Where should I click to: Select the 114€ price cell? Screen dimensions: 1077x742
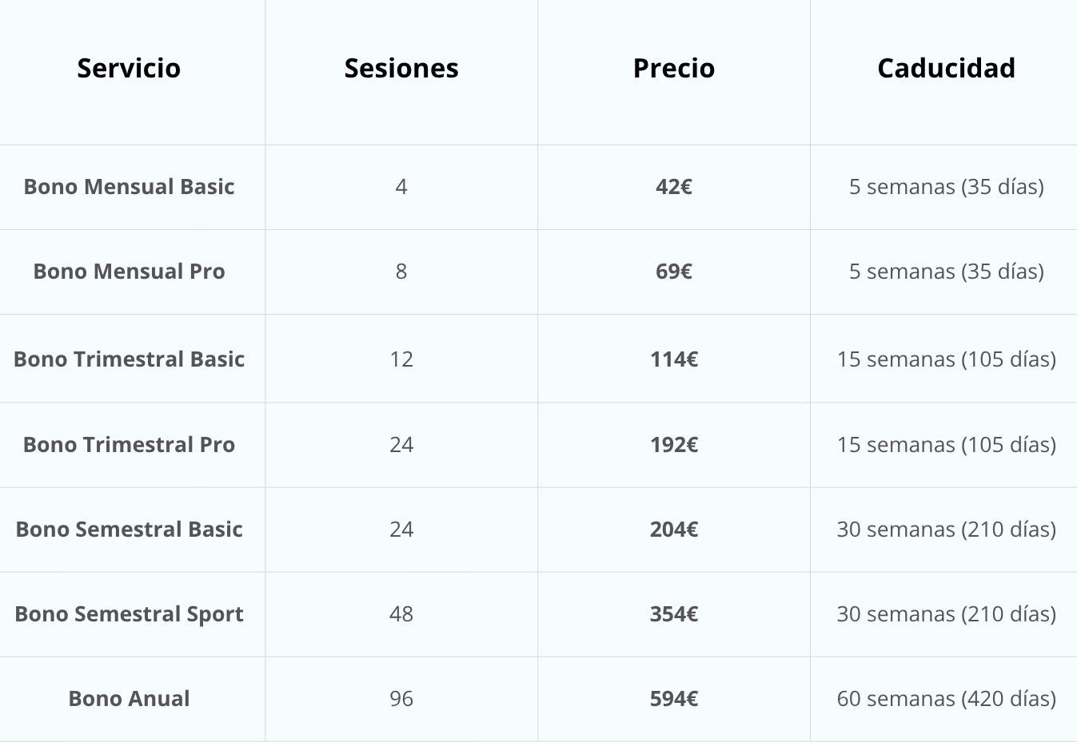click(x=674, y=359)
